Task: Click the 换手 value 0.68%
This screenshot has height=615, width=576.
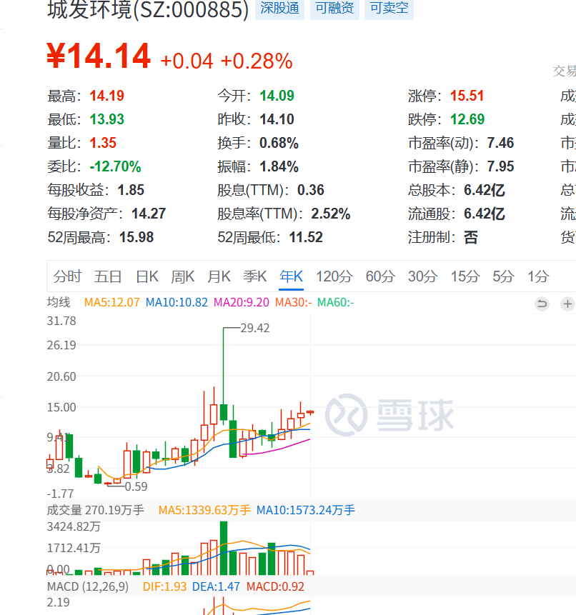Action: [x=279, y=143]
